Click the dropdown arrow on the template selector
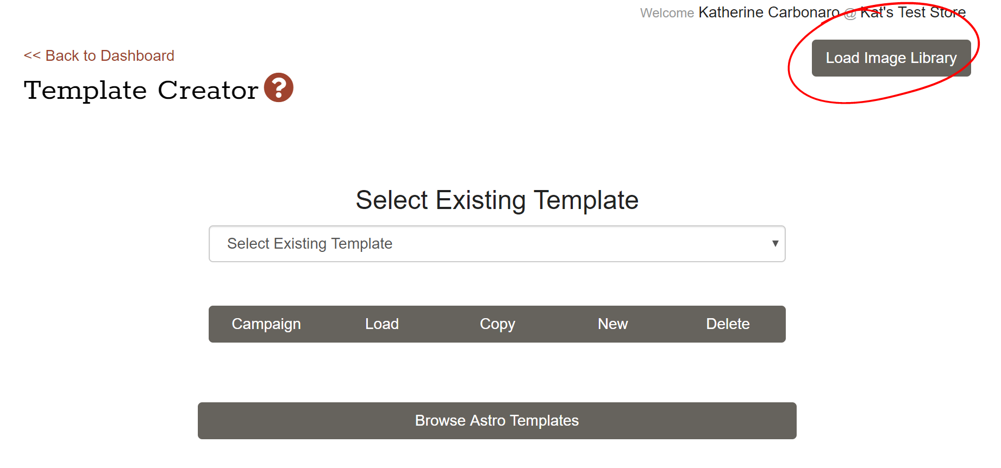This screenshot has width=1001, height=468. coord(775,244)
